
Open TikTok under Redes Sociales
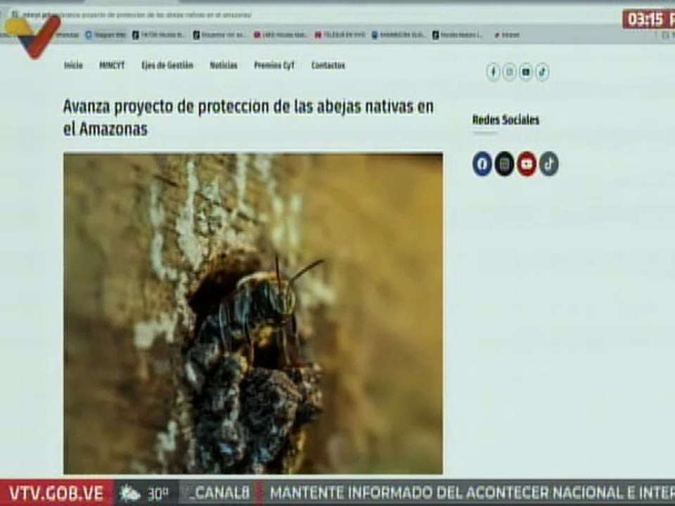(549, 164)
